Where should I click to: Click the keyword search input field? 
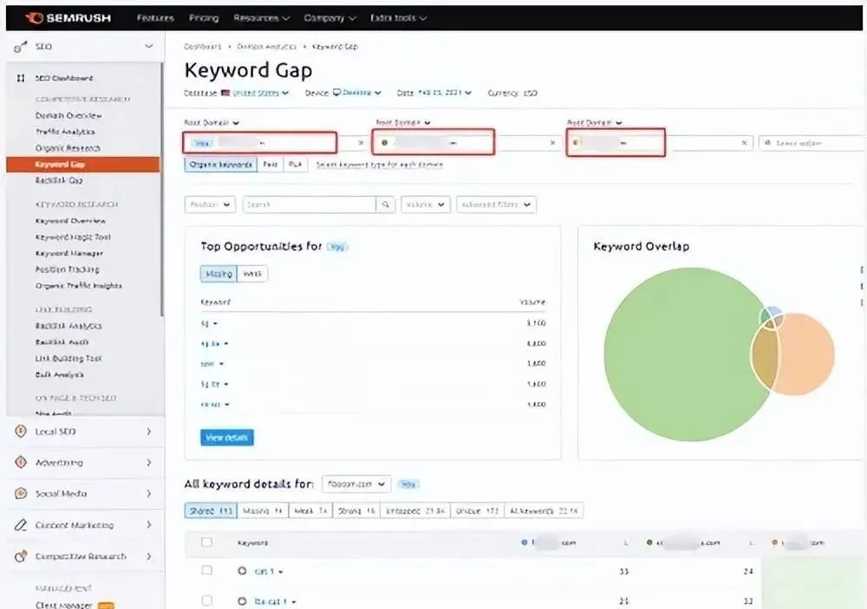click(x=309, y=204)
